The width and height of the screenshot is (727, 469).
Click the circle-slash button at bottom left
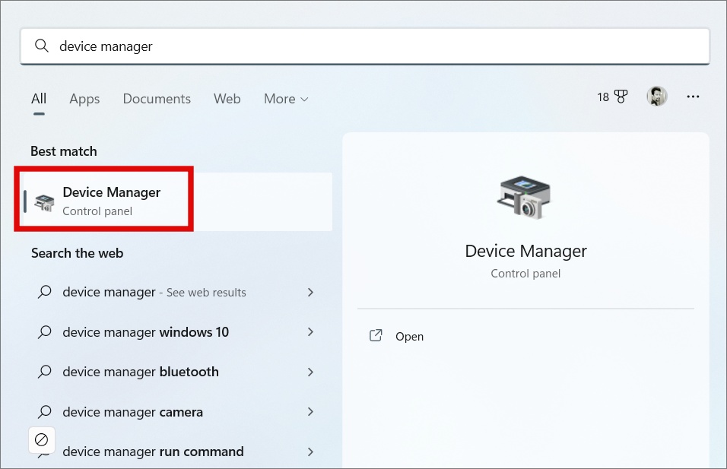pos(42,440)
